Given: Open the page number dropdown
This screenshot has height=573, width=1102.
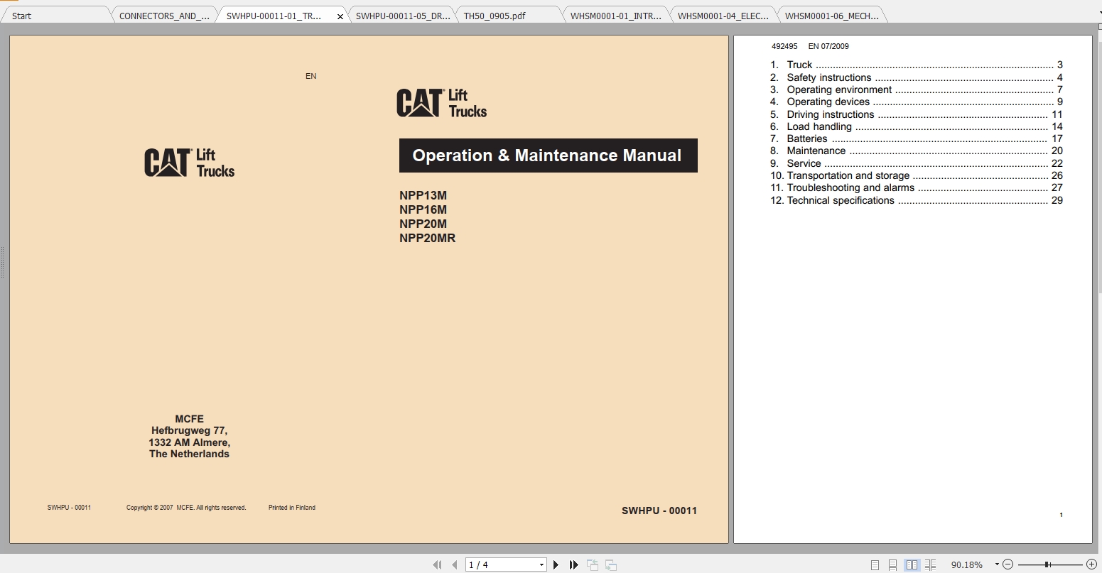Looking at the screenshot, I should (x=540, y=564).
